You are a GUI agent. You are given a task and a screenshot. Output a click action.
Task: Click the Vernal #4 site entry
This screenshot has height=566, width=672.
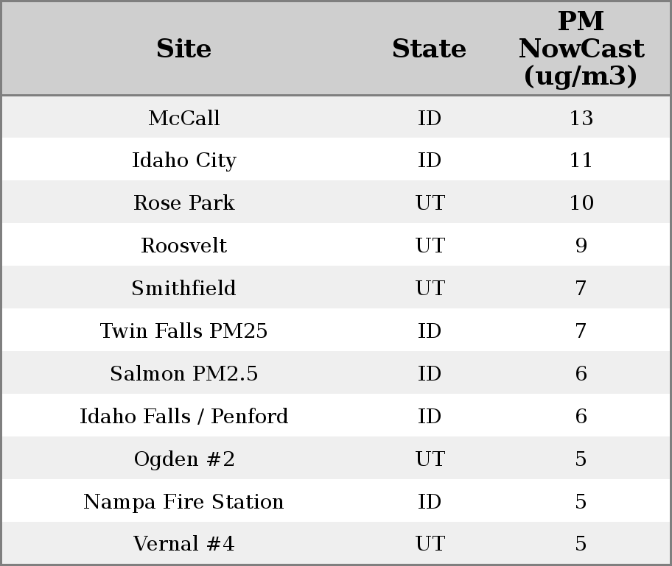tap(183, 545)
